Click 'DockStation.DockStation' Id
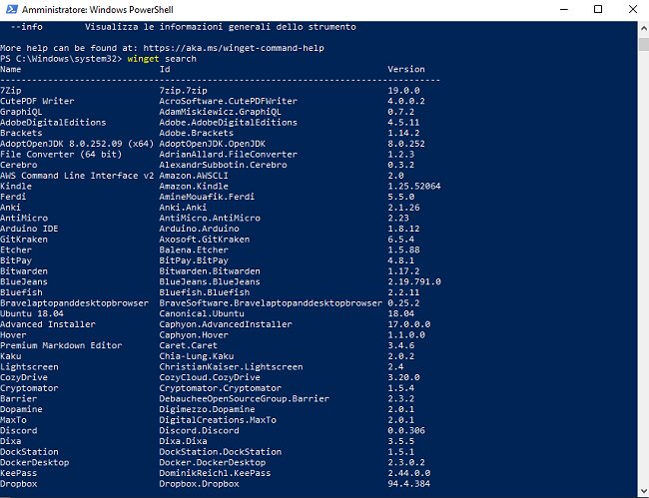Screen dimensions: 649x498 tap(221, 452)
